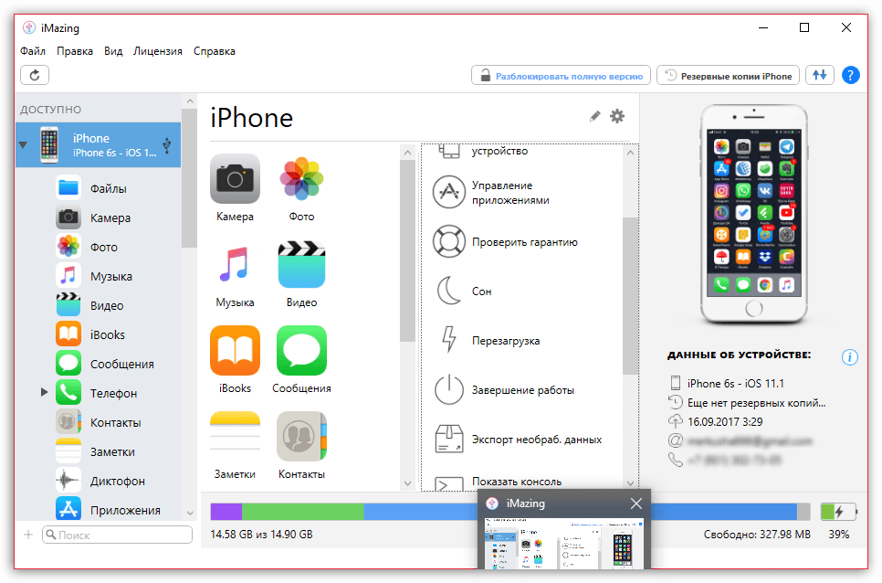Viewport: 882px width, 583px height.
Task: Click Разблокировать полную версию button
Action: pos(561,76)
